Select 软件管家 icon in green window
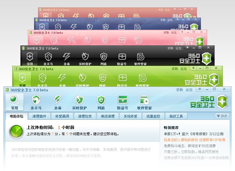The height and width of the screenshot is (171, 235). (x=143, y=78)
